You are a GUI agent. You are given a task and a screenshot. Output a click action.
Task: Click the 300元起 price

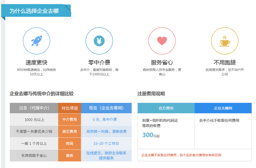click(x=151, y=135)
